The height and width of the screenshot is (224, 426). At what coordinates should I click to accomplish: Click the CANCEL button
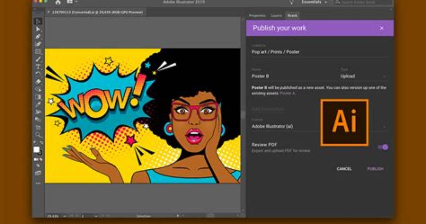coord(344,169)
